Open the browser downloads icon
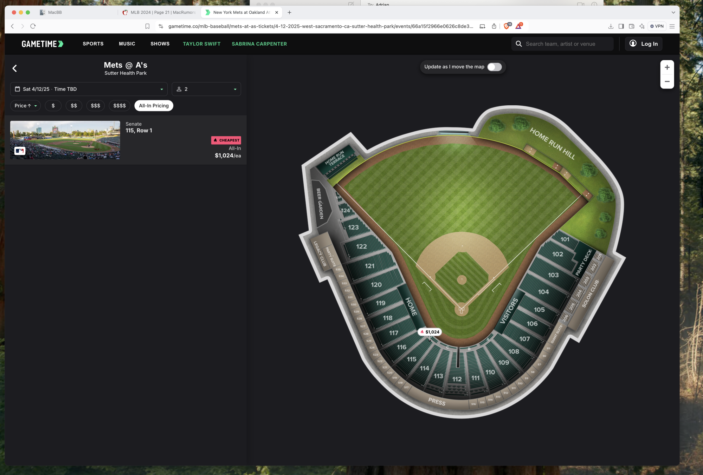 pos(611,26)
